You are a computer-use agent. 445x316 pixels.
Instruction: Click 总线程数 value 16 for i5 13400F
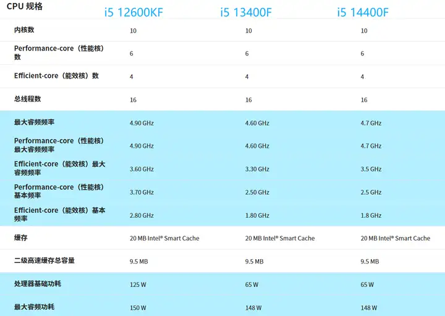click(248, 100)
